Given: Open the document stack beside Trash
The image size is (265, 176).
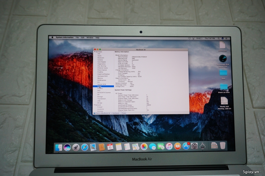Looking at the screenshot, I should 214,145.
